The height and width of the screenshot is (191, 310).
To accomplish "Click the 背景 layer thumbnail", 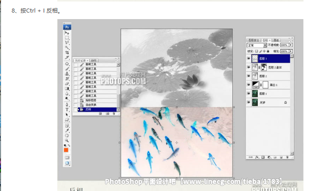I will (255, 103).
